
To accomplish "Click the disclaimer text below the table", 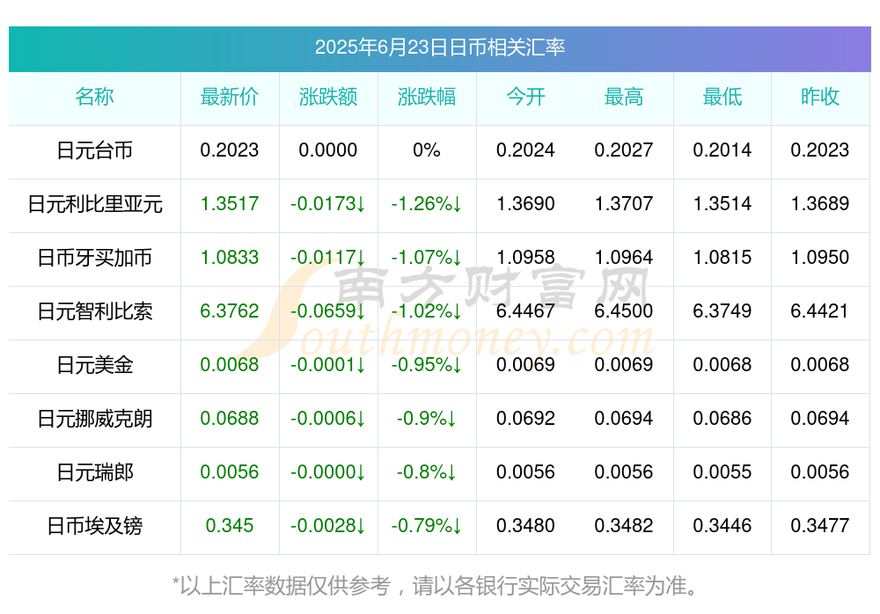I will pos(435,587).
